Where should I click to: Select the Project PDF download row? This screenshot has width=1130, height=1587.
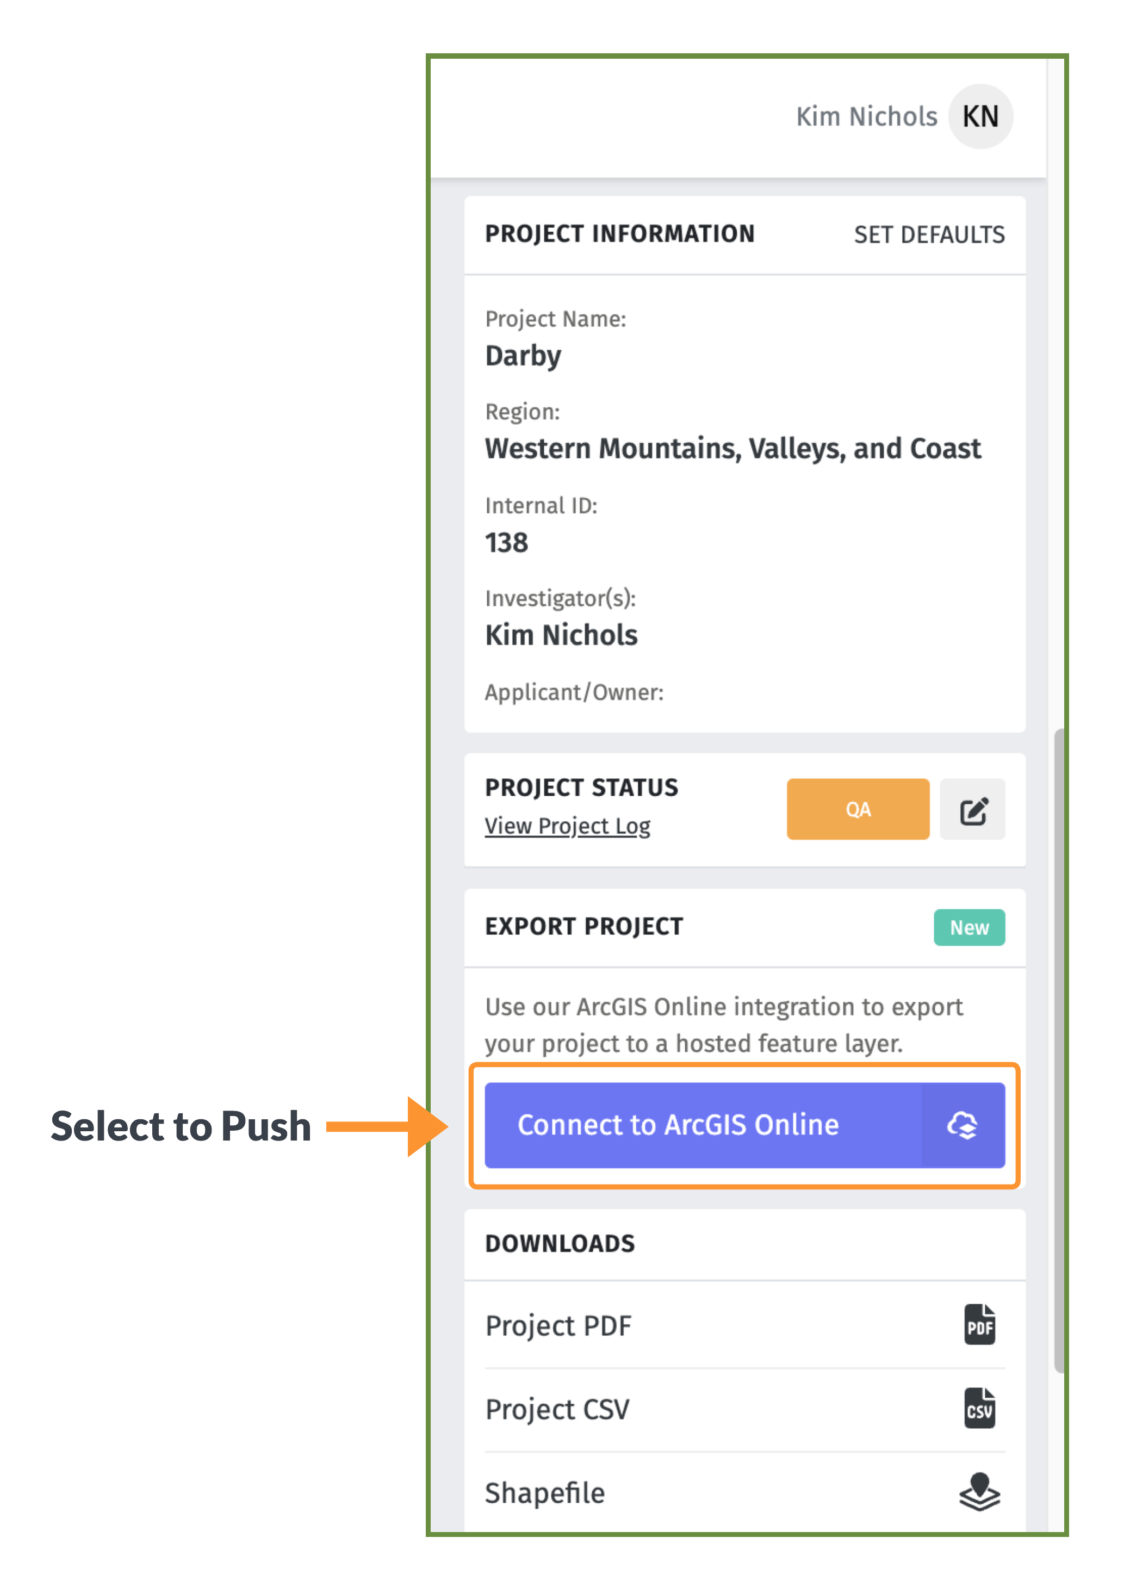point(744,1325)
